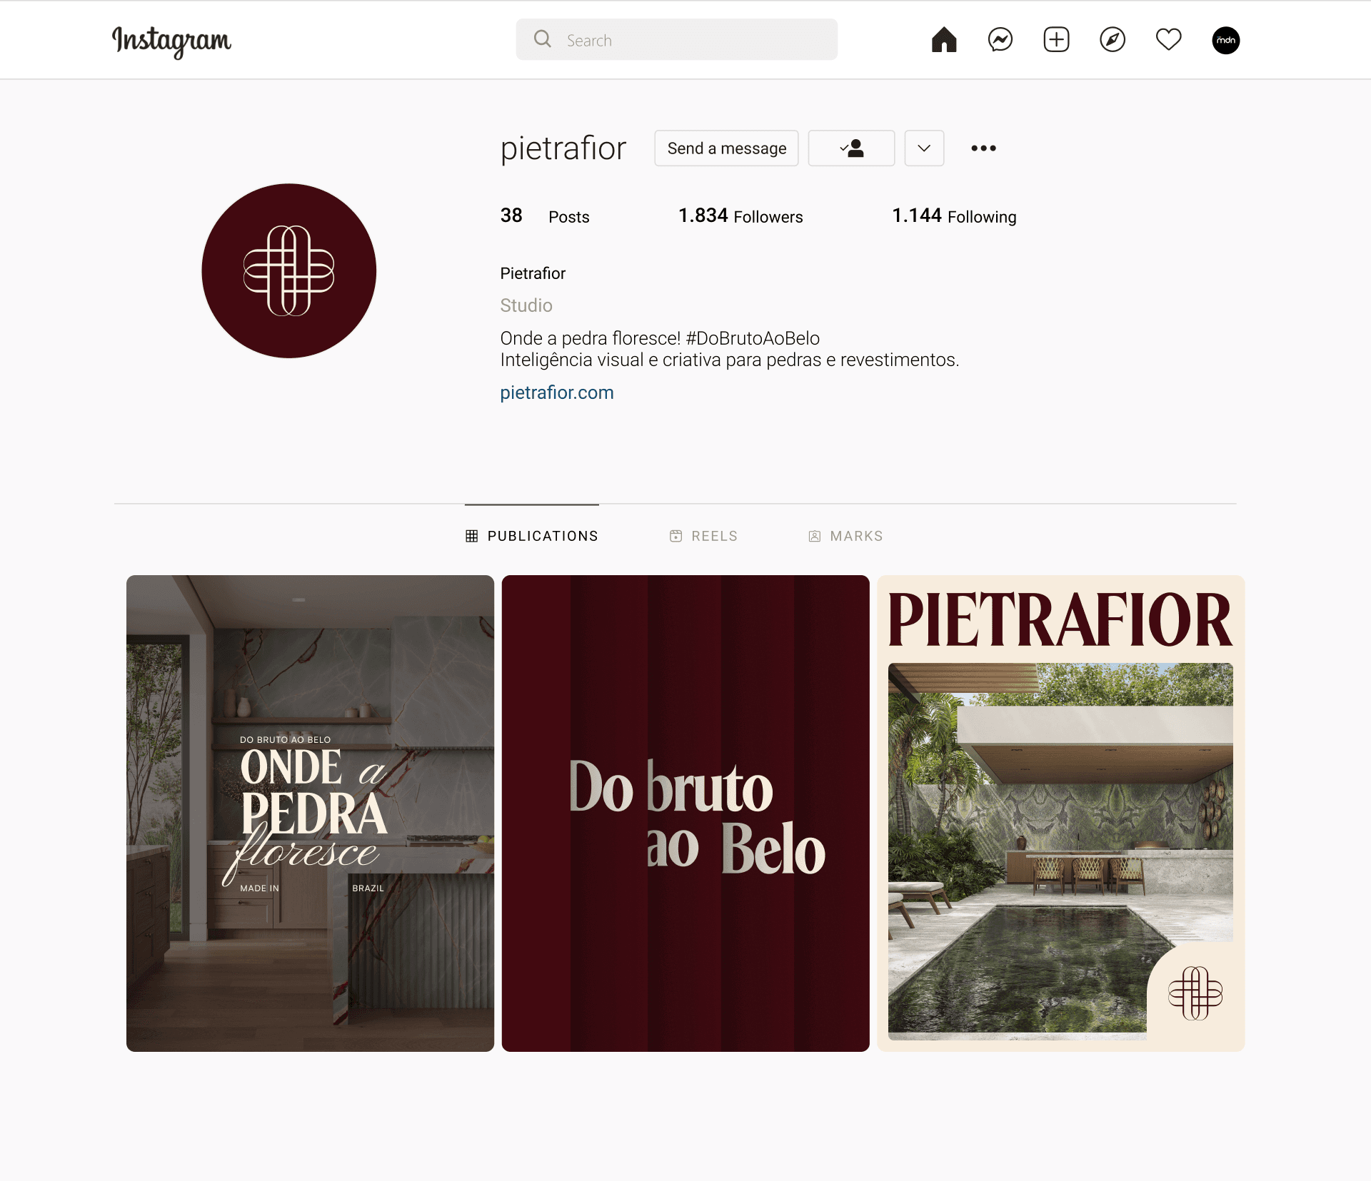View the 1.834 Followers list
1371x1181 pixels.
[740, 216]
